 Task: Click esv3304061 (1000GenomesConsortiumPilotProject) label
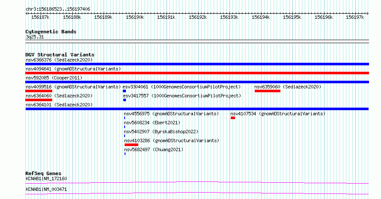(182, 87)
